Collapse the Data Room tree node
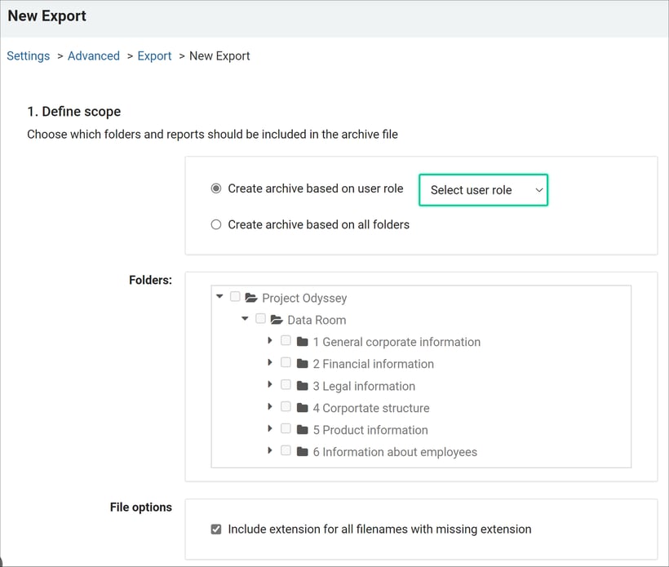 click(x=245, y=319)
